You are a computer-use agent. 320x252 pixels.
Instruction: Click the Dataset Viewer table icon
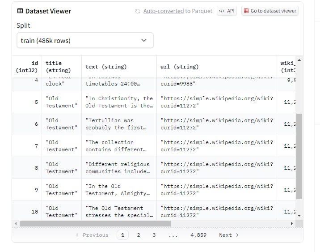pos(20,11)
